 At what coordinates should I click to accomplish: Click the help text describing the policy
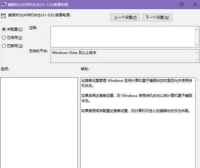click(x=137, y=96)
